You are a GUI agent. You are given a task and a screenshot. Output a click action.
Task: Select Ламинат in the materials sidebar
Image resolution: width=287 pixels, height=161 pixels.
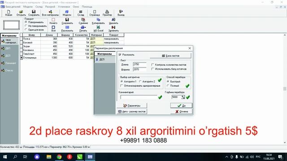(9, 63)
